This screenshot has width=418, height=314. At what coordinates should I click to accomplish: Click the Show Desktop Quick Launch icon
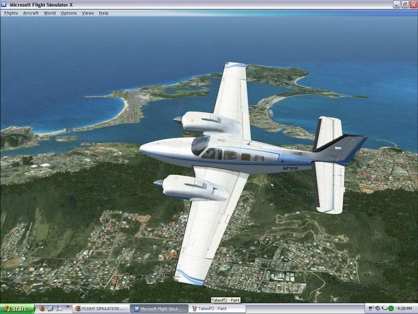coord(59,309)
